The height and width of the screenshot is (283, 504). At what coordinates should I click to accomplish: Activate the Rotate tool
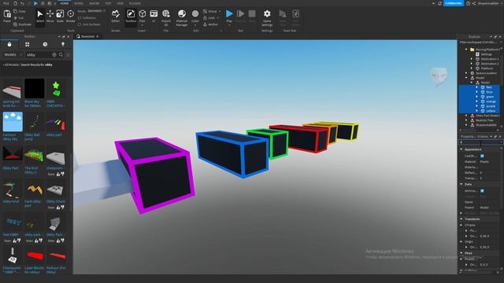tap(70, 16)
